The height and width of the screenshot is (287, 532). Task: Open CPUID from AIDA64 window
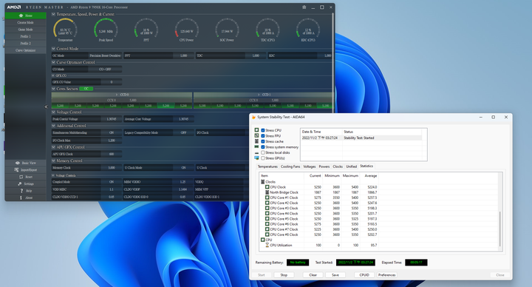(x=364, y=275)
